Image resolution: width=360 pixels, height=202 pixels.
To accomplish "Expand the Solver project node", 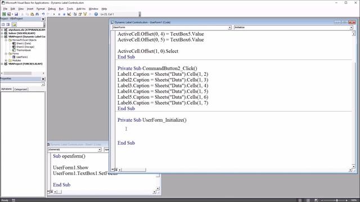I will point(2,33).
